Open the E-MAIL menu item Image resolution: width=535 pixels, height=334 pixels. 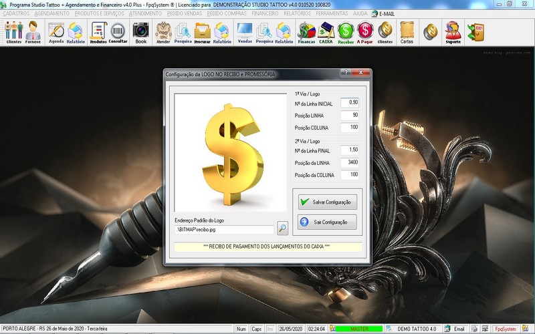point(383,13)
